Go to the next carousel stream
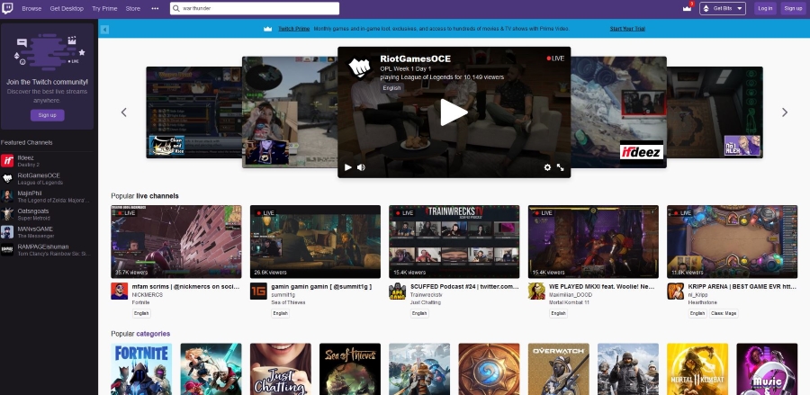Screen dimensions: 810x395 click(x=785, y=112)
